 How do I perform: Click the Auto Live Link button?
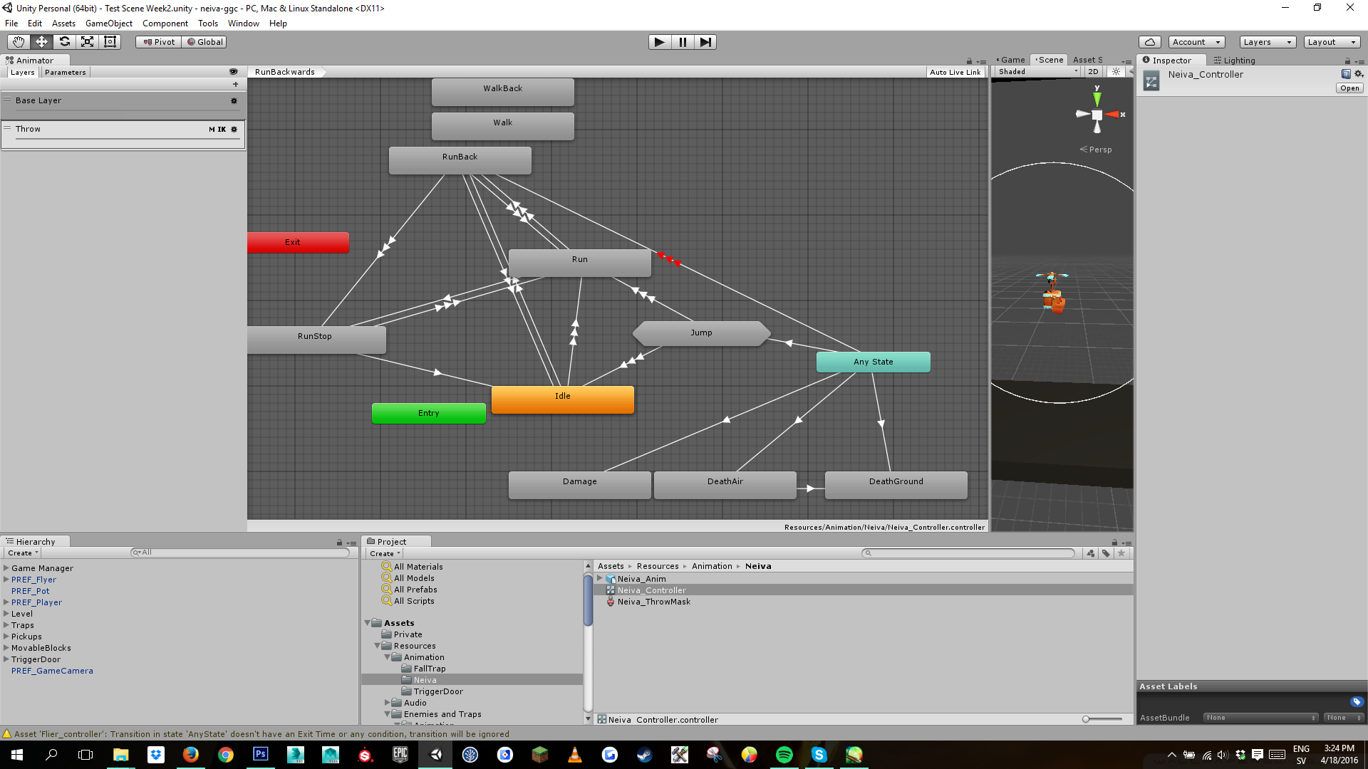point(955,71)
